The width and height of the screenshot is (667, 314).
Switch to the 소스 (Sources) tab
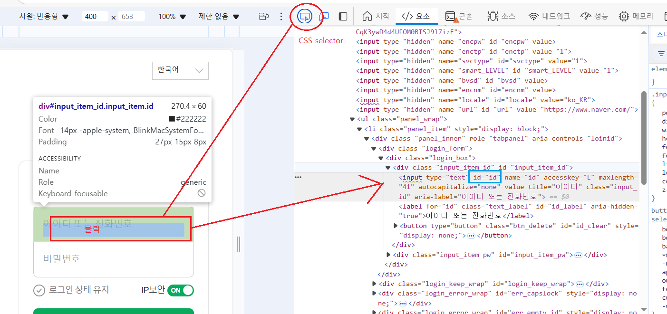coord(501,16)
